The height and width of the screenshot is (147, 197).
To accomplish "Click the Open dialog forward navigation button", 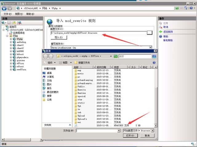I will pos(51,56).
